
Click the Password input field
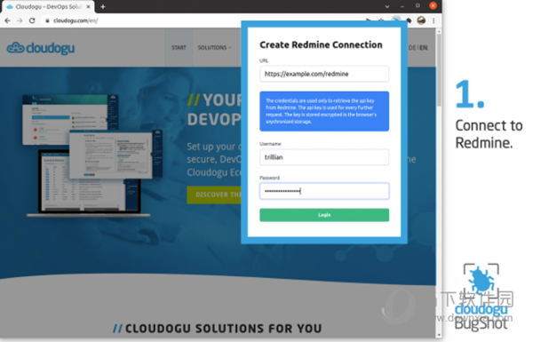click(324, 191)
